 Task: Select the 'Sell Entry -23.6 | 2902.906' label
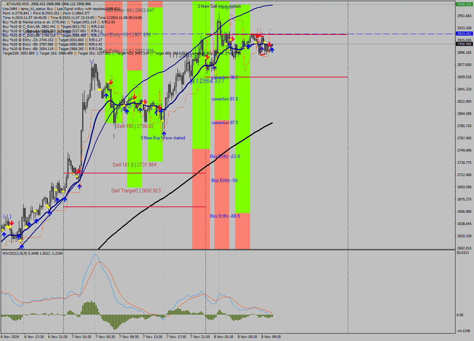(x=126, y=51)
